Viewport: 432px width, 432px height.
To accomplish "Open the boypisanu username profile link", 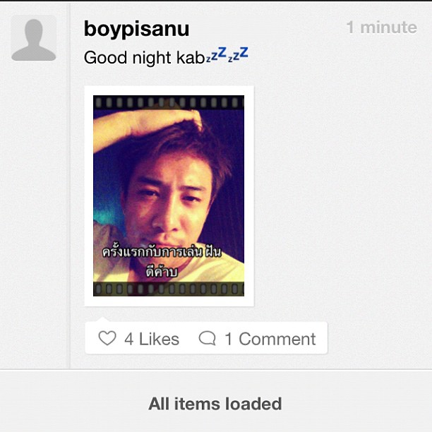I will [x=137, y=28].
